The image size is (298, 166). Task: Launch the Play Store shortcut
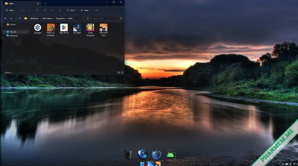(x=64, y=29)
